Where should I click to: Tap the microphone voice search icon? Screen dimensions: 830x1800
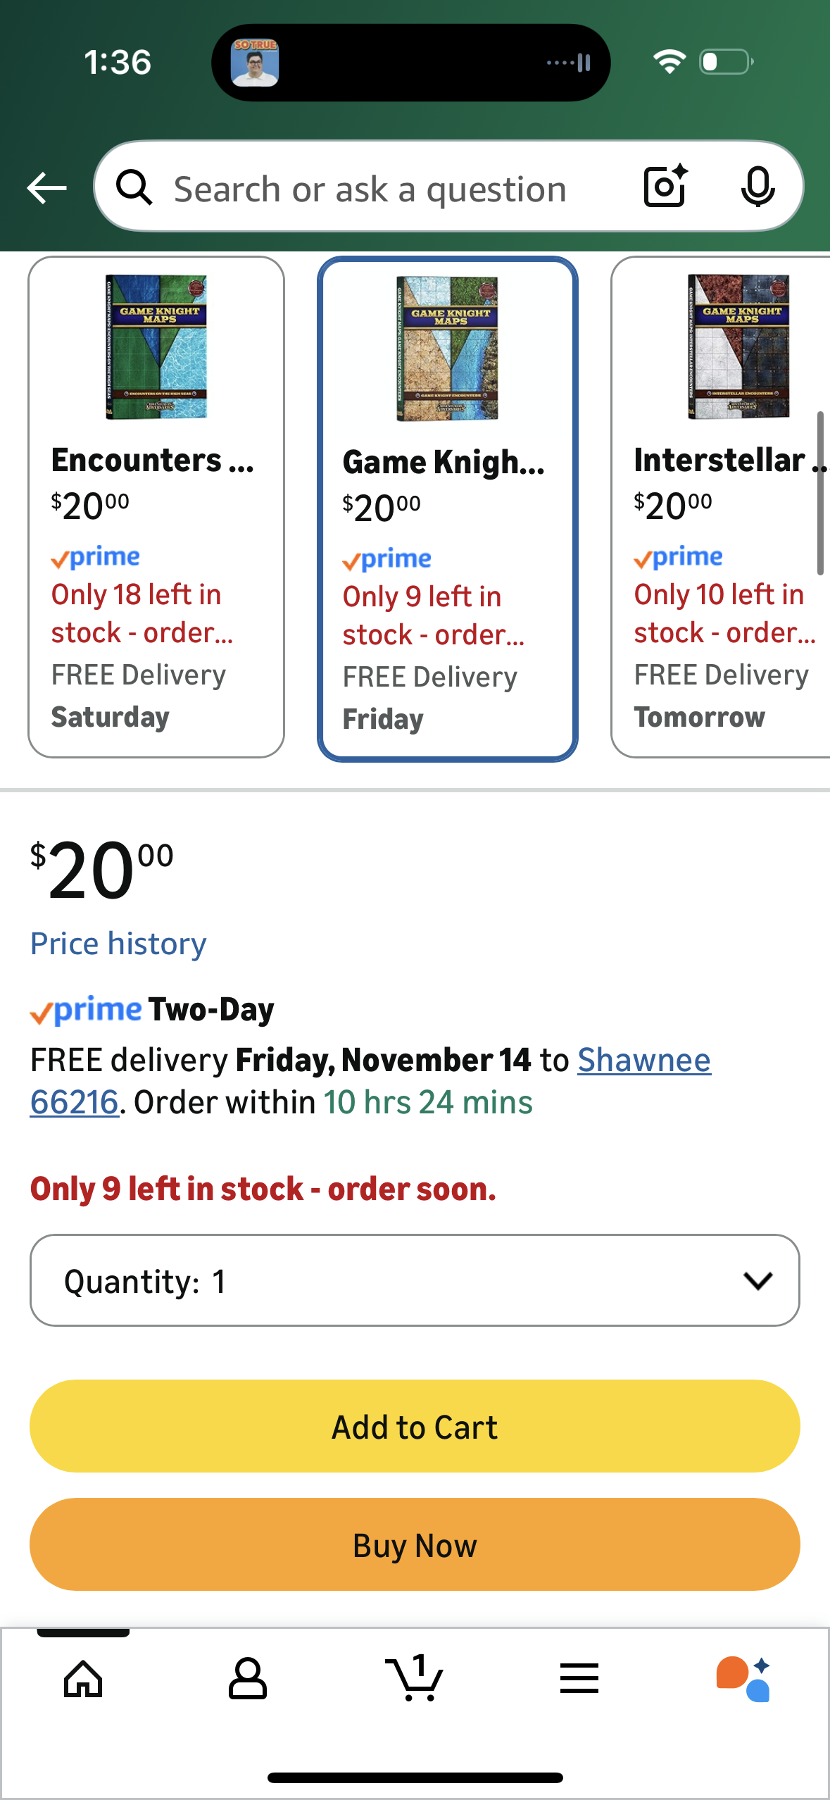(x=757, y=187)
